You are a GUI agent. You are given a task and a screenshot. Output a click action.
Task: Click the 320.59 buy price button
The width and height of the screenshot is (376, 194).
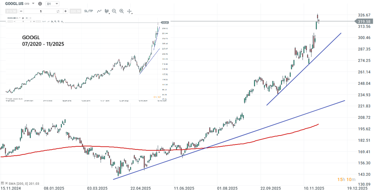click(75, 11)
